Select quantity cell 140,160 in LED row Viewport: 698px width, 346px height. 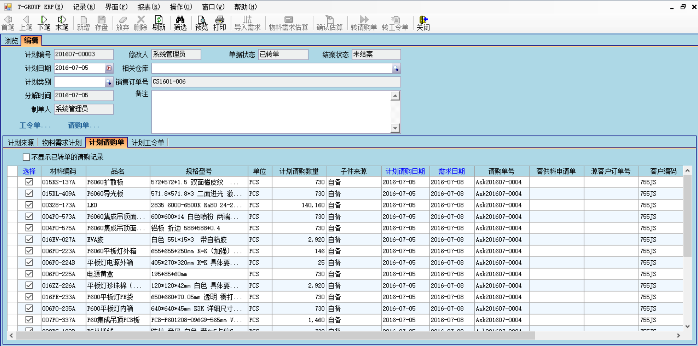coord(299,205)
